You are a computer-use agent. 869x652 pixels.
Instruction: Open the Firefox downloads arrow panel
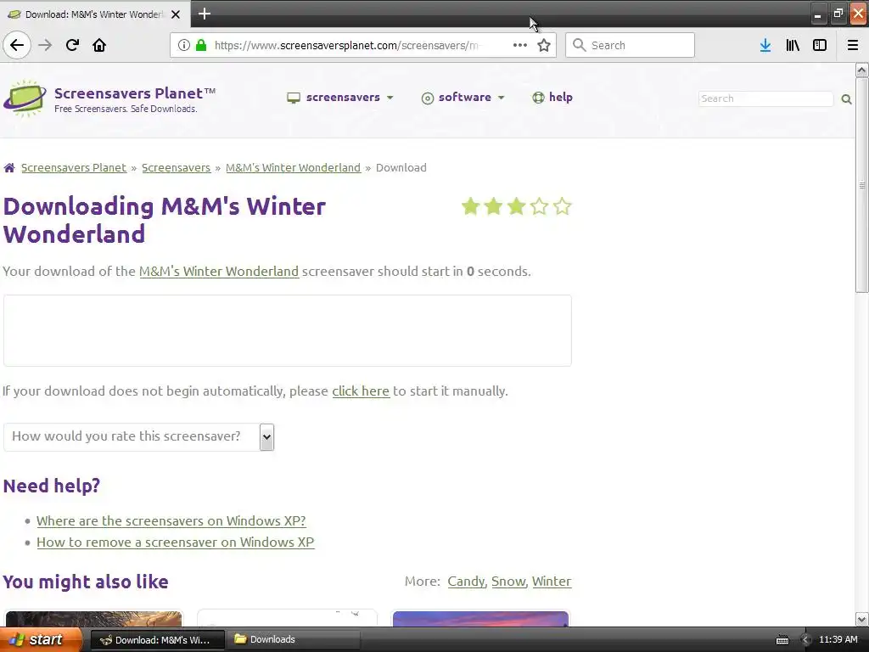[765, 45]
